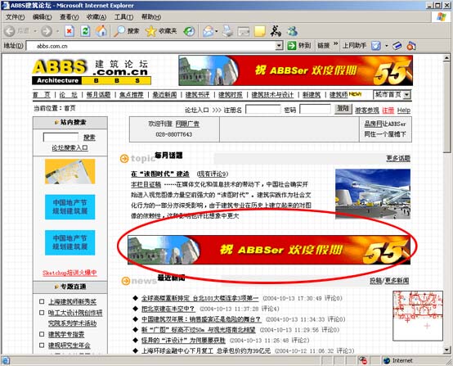Click the orange icon at the end of the address toolbar
The width and height of the screenshot is (453, 366).
coord(411,45)
